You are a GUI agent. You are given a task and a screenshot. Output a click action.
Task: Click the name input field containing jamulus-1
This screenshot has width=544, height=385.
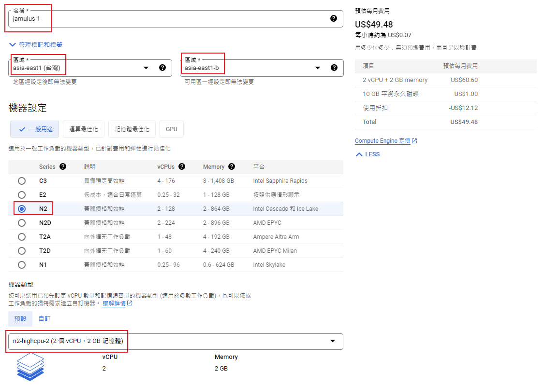(x=164, y=18)
